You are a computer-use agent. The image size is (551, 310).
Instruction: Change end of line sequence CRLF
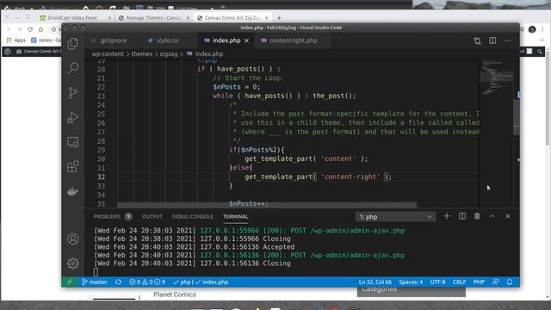pos(459,282)
